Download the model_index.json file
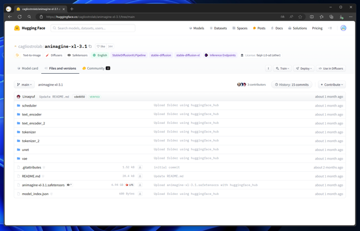 140,194
